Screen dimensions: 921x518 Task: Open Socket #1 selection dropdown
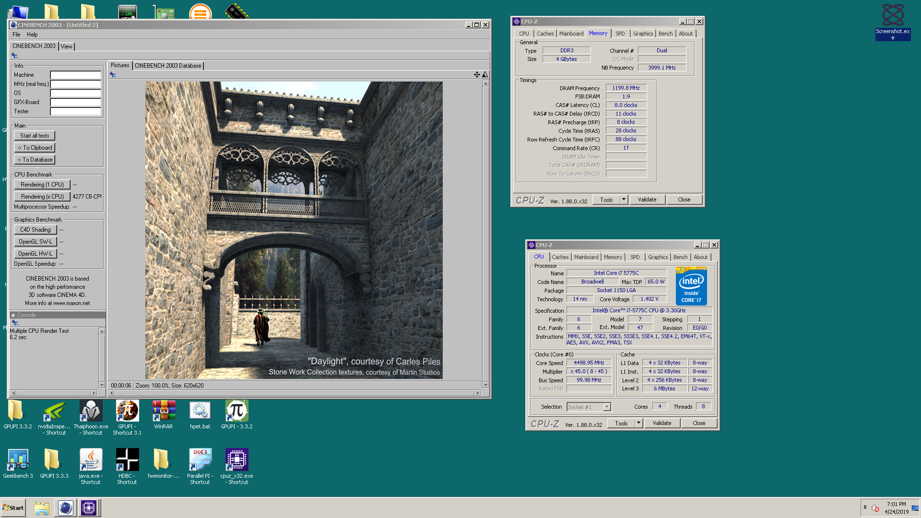tap(607, 407)
